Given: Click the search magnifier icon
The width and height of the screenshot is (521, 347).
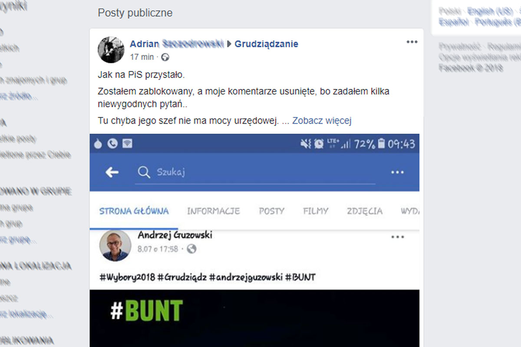Looking at the screenshot, I should click(143, 172).
